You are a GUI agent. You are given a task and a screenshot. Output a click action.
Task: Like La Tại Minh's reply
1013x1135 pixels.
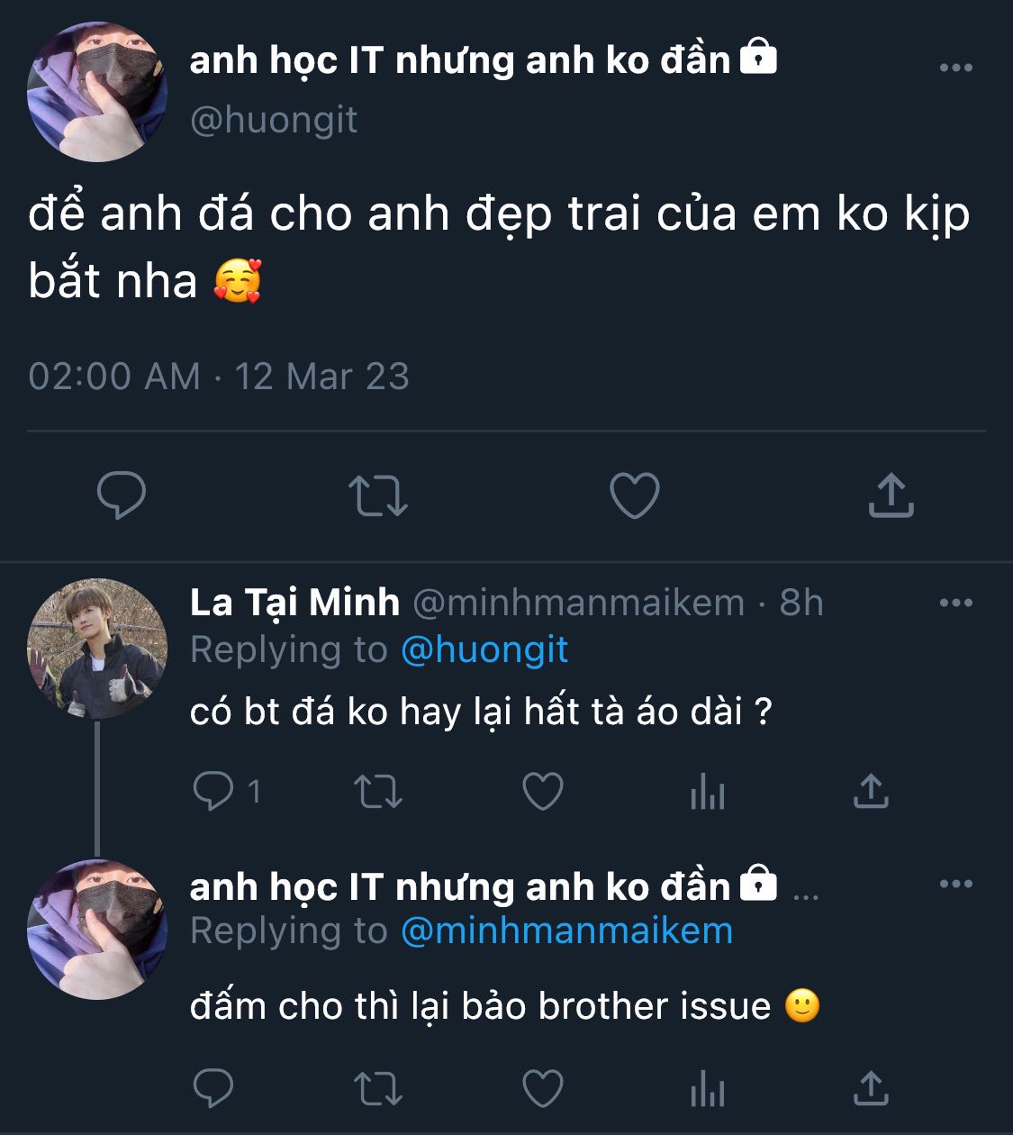tap(543, 792)
